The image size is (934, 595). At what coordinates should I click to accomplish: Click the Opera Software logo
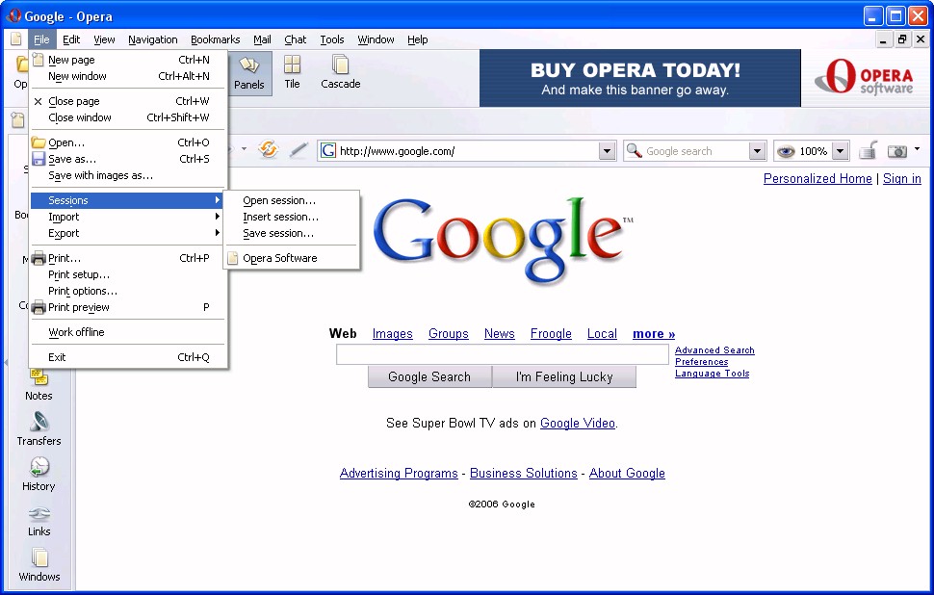(x=864, y=77)
